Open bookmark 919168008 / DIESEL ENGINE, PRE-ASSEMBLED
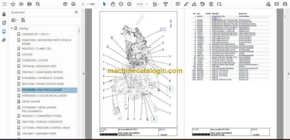 (x=39, y=109)
